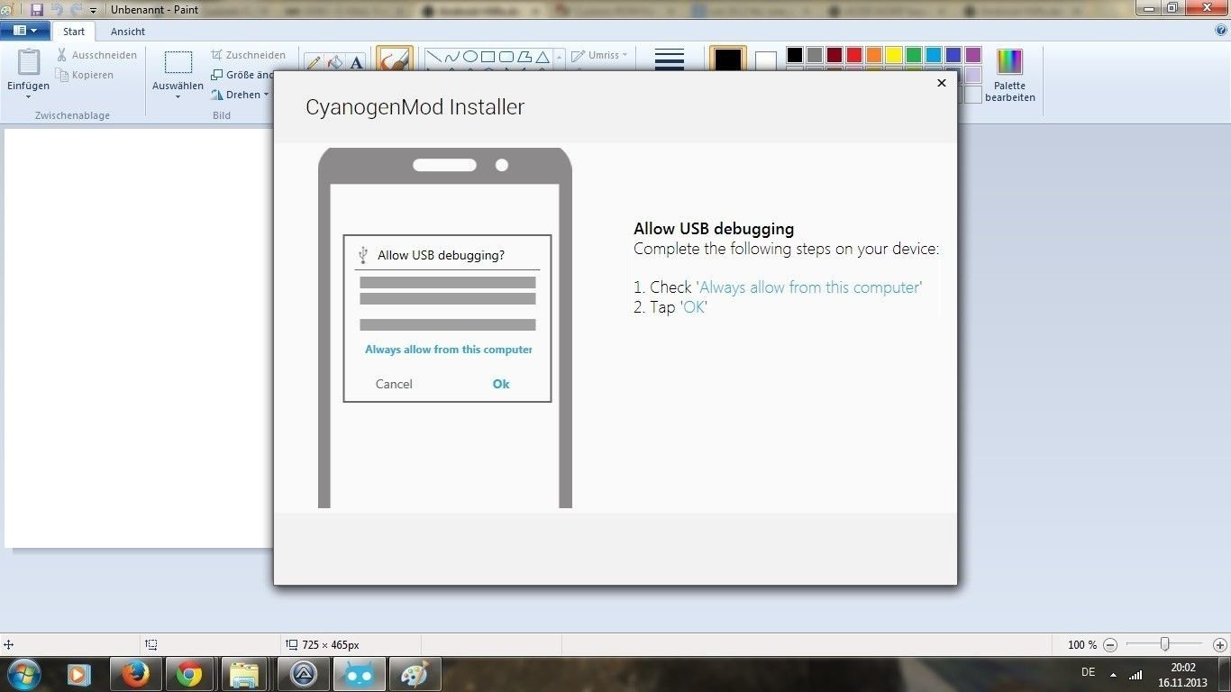The width and height of the screenshot is (1231, 692).
Task: Switch to the Start ribbon tab
Action: [x=74, y=32]
